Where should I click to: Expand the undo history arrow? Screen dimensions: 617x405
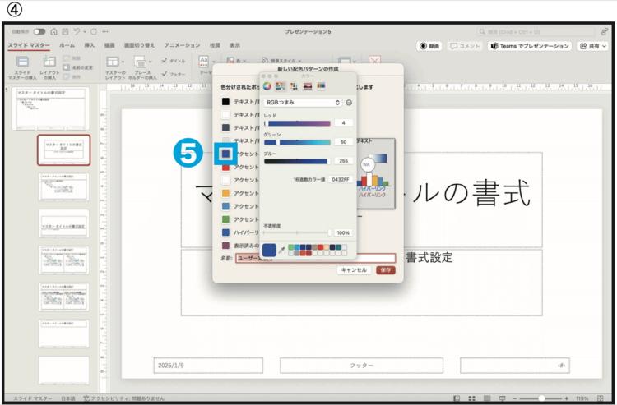(x=85, y=31)
